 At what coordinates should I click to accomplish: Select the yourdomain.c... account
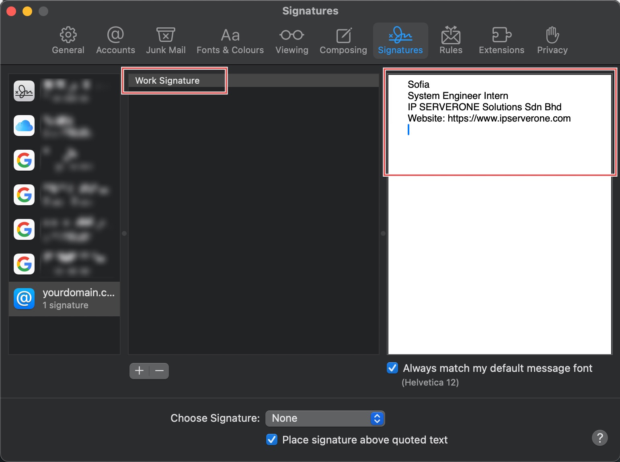pos(64,299)
